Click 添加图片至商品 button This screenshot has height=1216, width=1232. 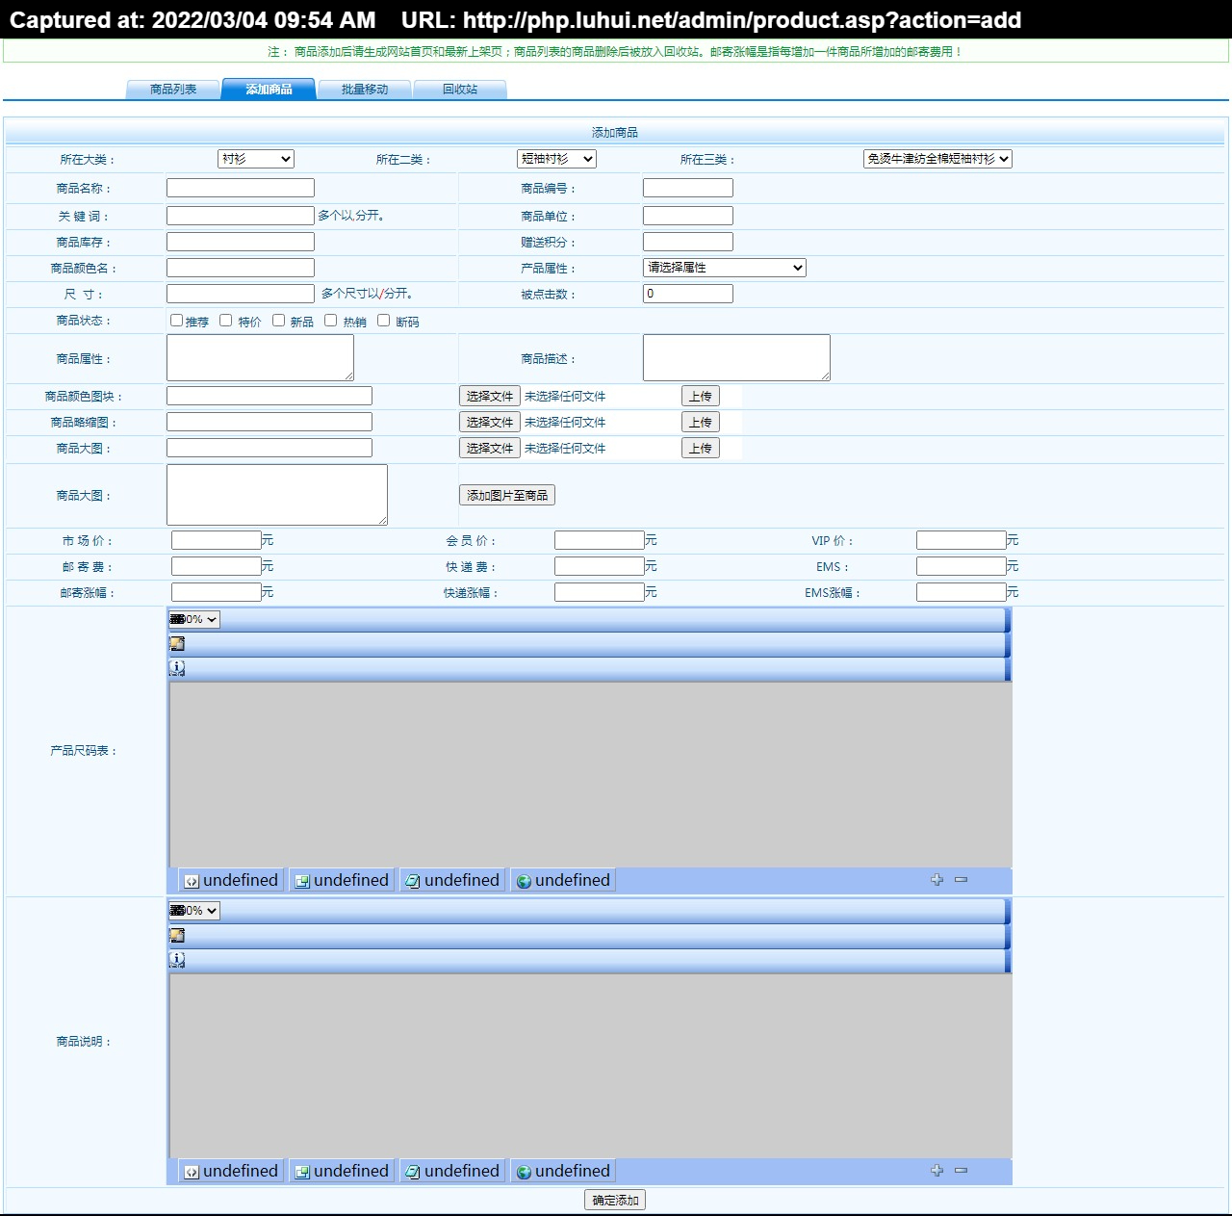[x=507, y=495]
